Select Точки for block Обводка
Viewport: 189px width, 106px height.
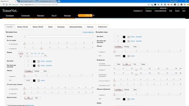point(45,71)
